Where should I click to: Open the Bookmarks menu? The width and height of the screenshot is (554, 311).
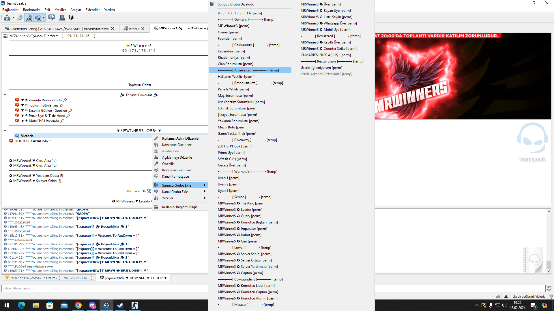(31, 10)
